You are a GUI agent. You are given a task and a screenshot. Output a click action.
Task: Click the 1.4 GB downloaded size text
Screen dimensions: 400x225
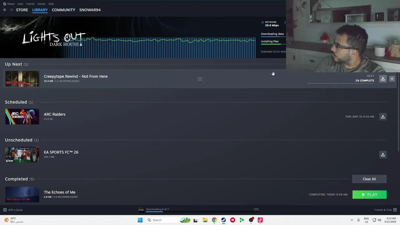(67, 81)
